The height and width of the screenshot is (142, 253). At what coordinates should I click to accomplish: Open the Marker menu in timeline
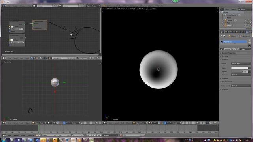[x=16, y=135]
